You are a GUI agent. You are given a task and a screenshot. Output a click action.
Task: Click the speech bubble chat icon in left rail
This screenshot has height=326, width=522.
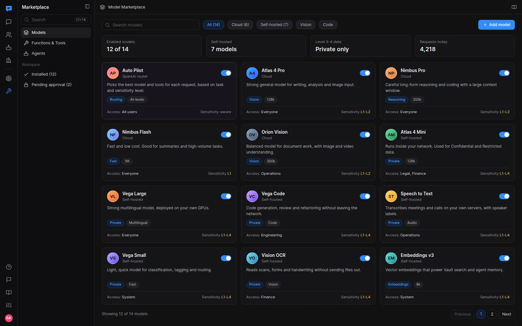(9, 22)
